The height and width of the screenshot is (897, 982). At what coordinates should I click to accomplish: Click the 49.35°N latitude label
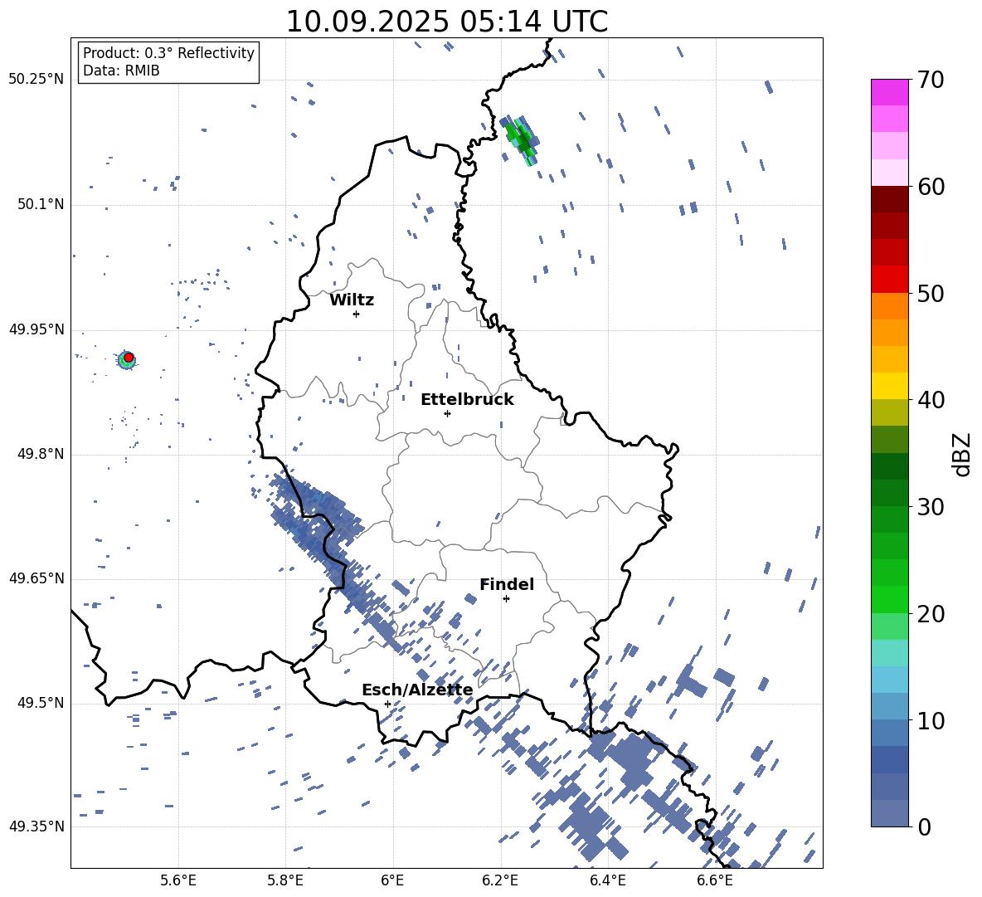pyautogui.click(x=36, y=826)
